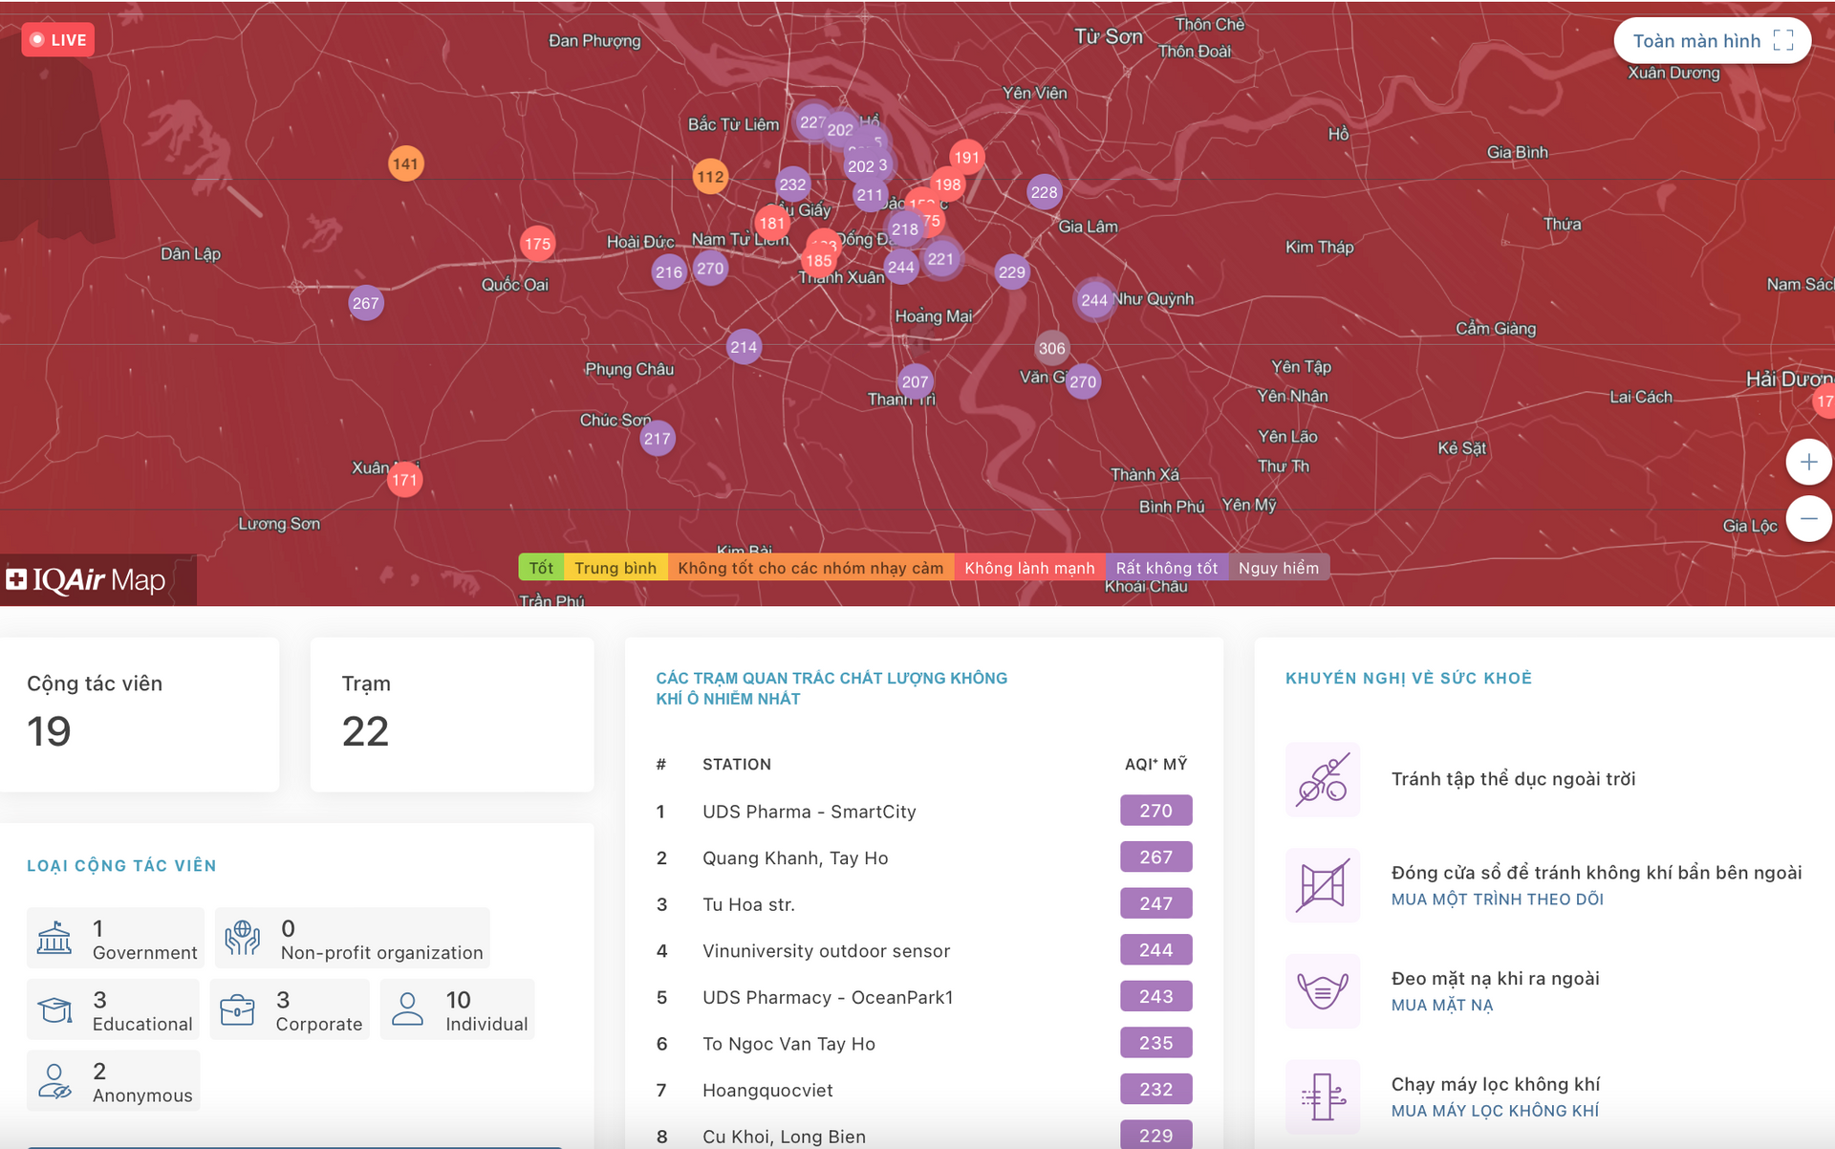The image size is (1835, 1149).
Task: Click the no outdoor exercise cycling icon
Action: 1323,780
